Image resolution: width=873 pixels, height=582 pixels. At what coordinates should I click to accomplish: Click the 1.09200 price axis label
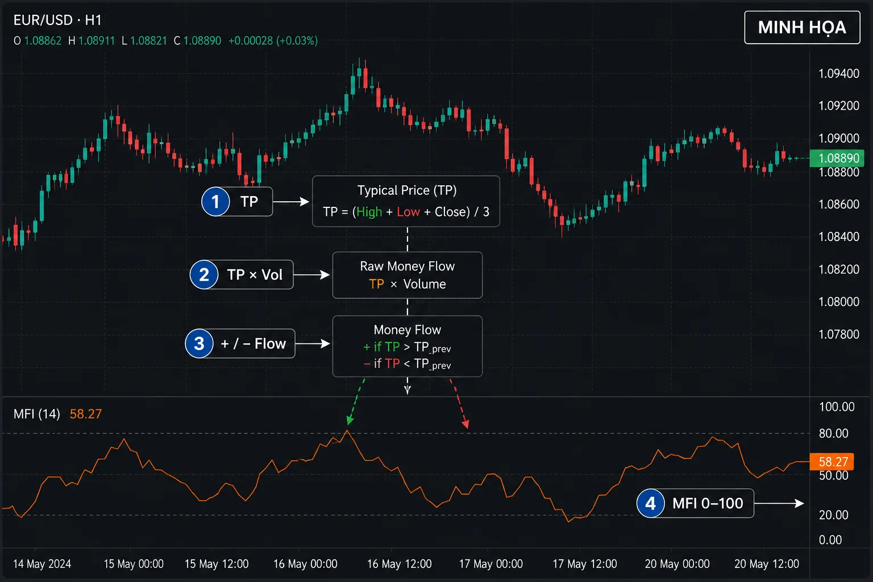point(839,106)
